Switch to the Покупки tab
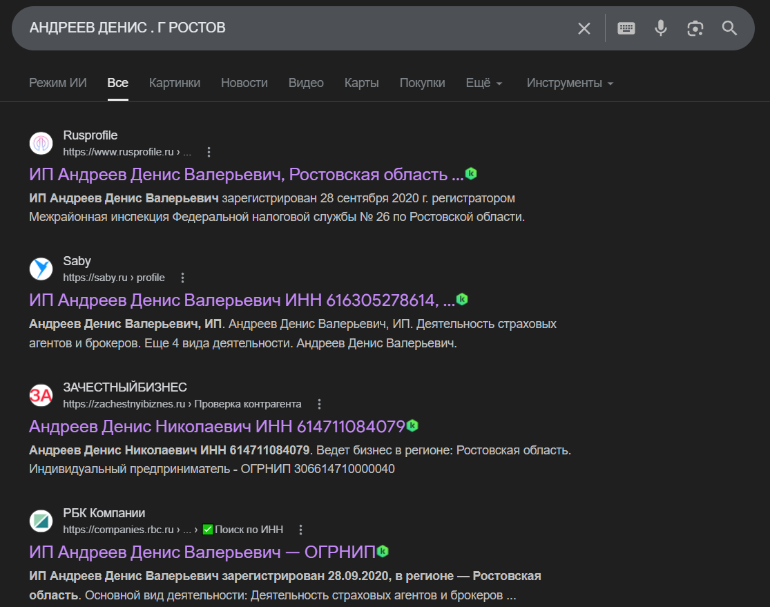770x607 pixels. pos(423,83)
